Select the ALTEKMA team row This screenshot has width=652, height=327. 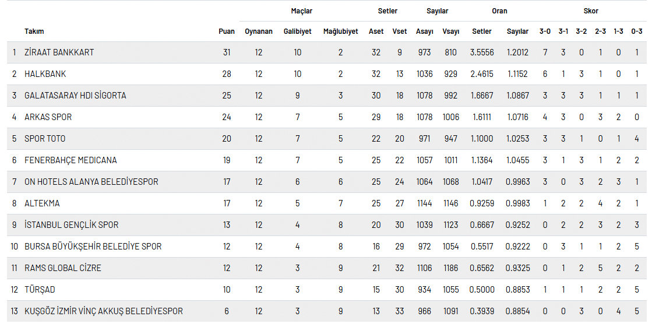pyautogui.click(x=326, y=203)
